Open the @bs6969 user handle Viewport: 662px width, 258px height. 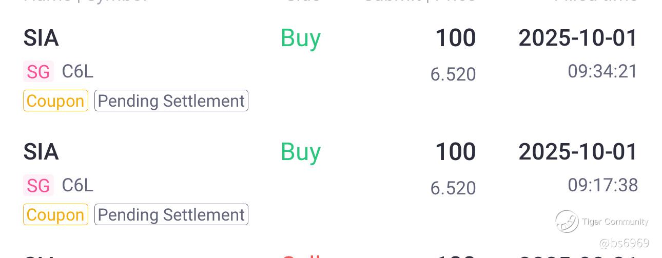(x=624, y=243)
